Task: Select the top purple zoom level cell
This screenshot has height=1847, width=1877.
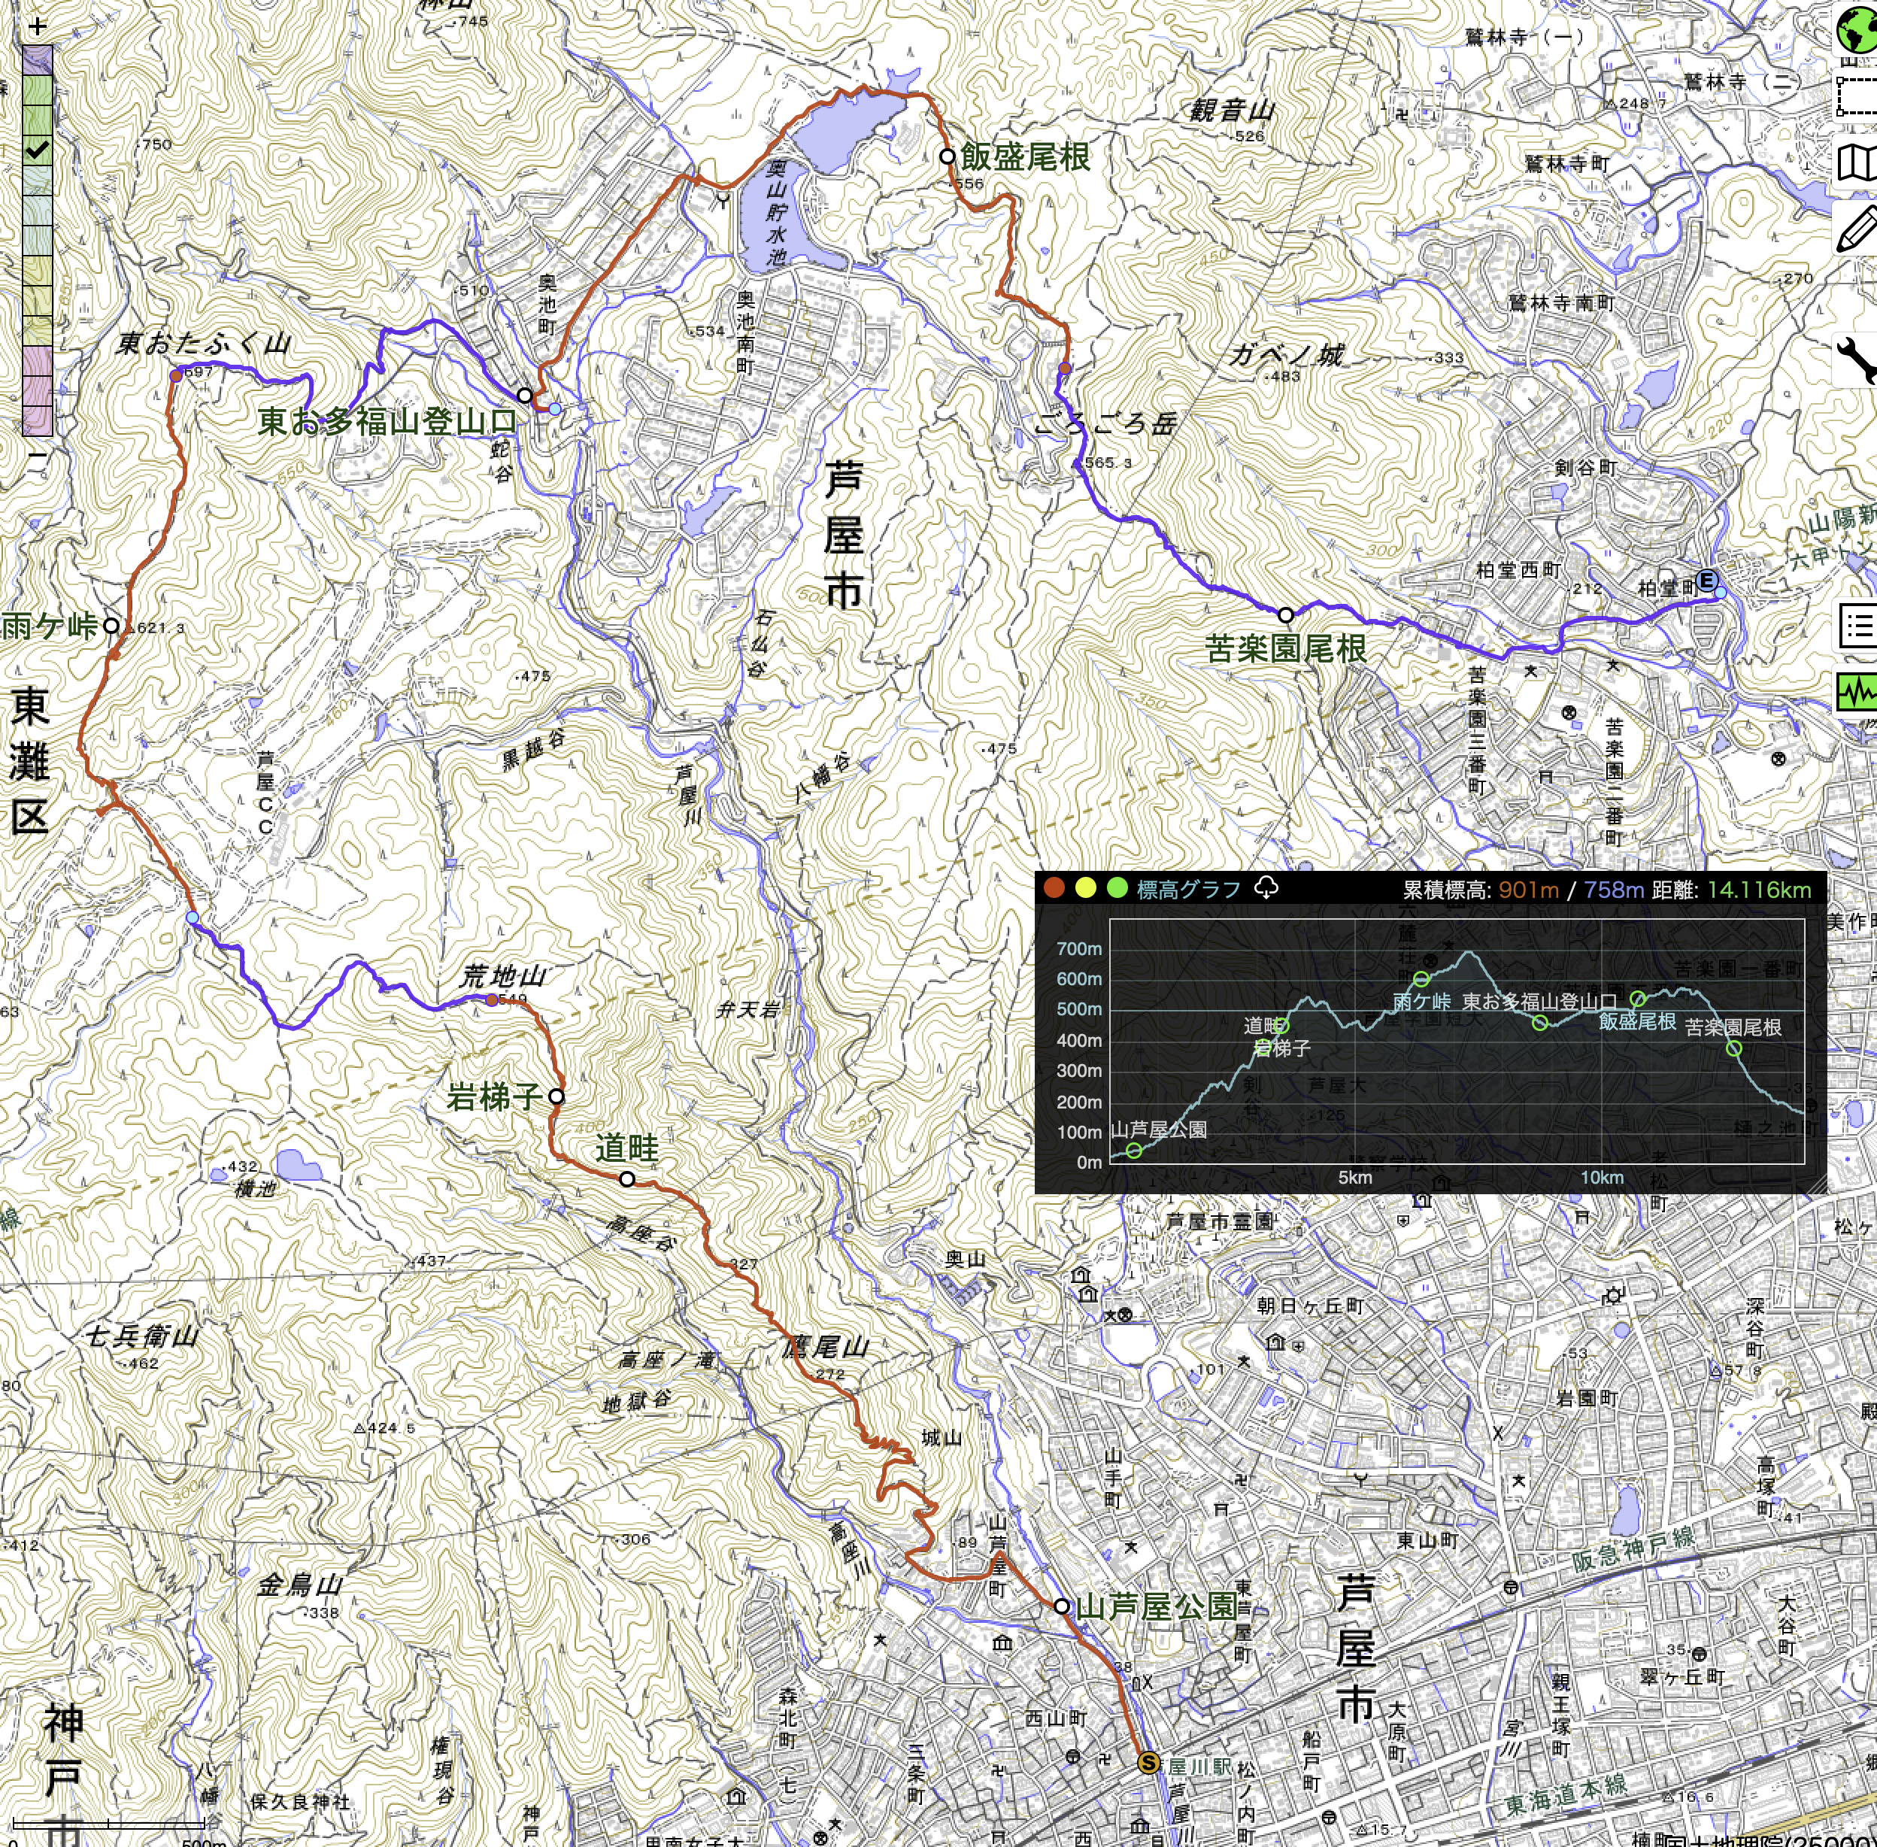Action: click(x=38, y=61)
